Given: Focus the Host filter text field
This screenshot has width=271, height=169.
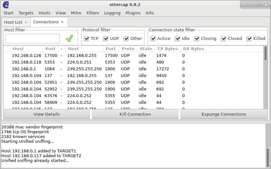Looking at the screenshot, I should coord(33,39).
